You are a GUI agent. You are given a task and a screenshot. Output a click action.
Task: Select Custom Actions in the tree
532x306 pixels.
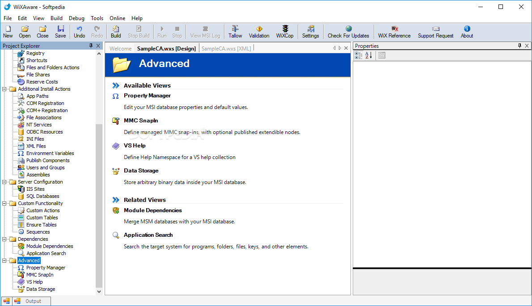[43, 210]
